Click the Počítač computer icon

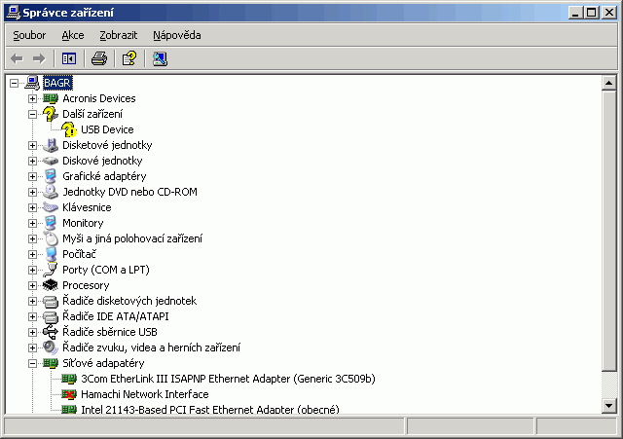tap(51, 254)
